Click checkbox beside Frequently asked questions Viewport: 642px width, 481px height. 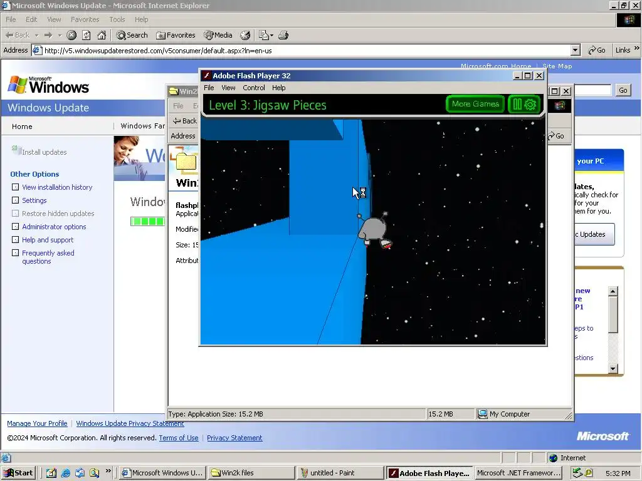[x=15, y=252]
